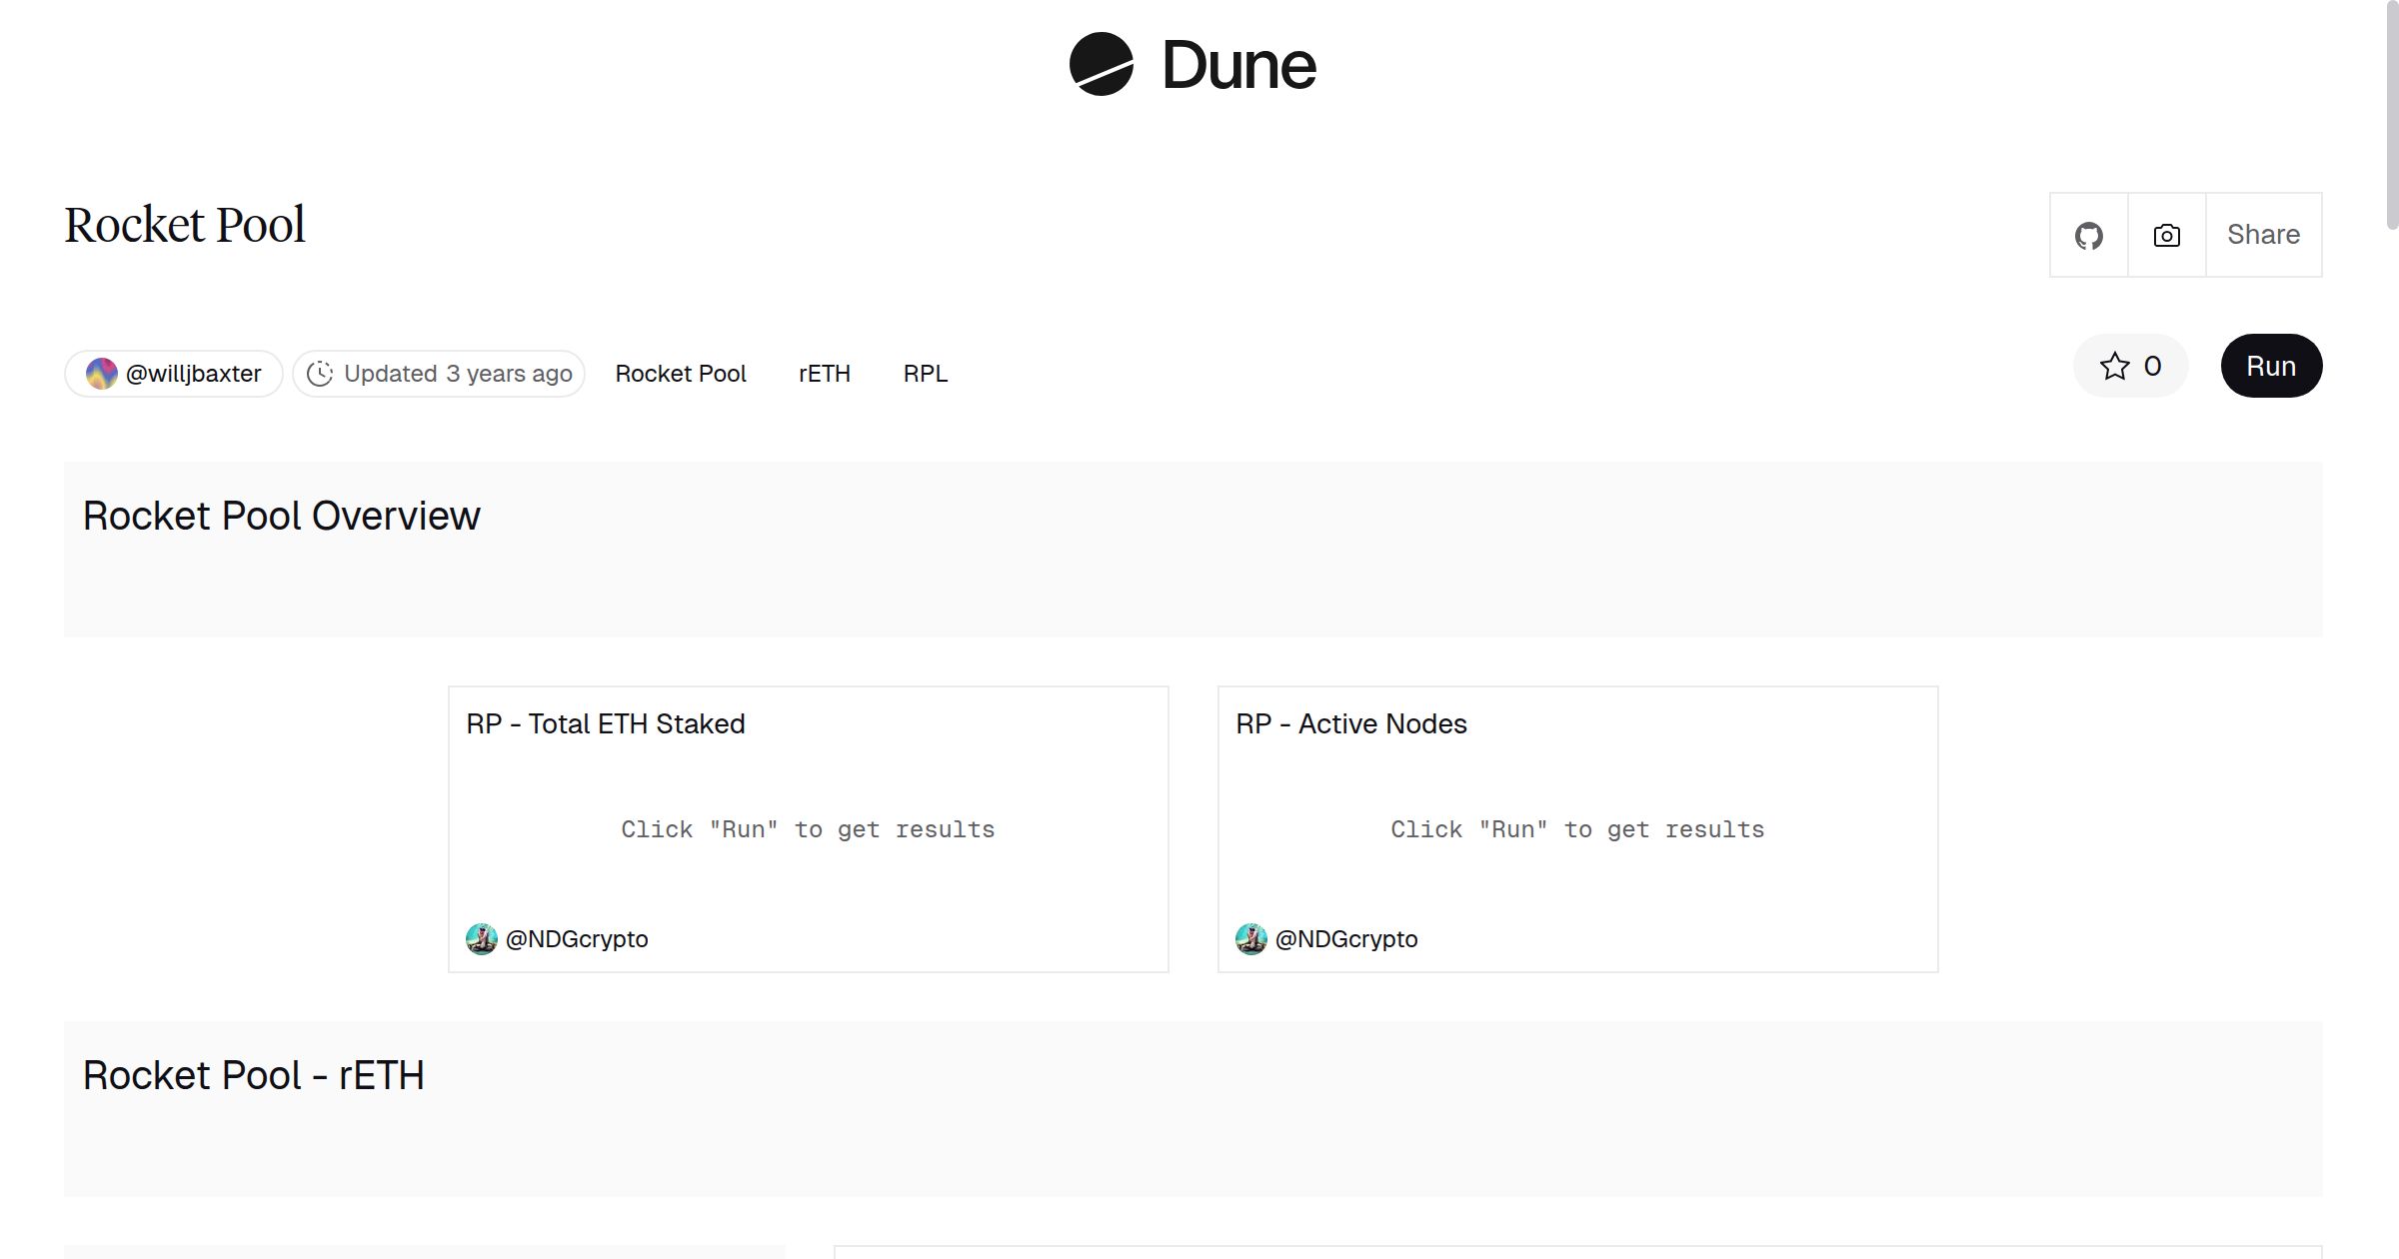This screenshot has height=1259, width=2399.
Task: Open the GitHub icon button
Action: [2088, 236]
